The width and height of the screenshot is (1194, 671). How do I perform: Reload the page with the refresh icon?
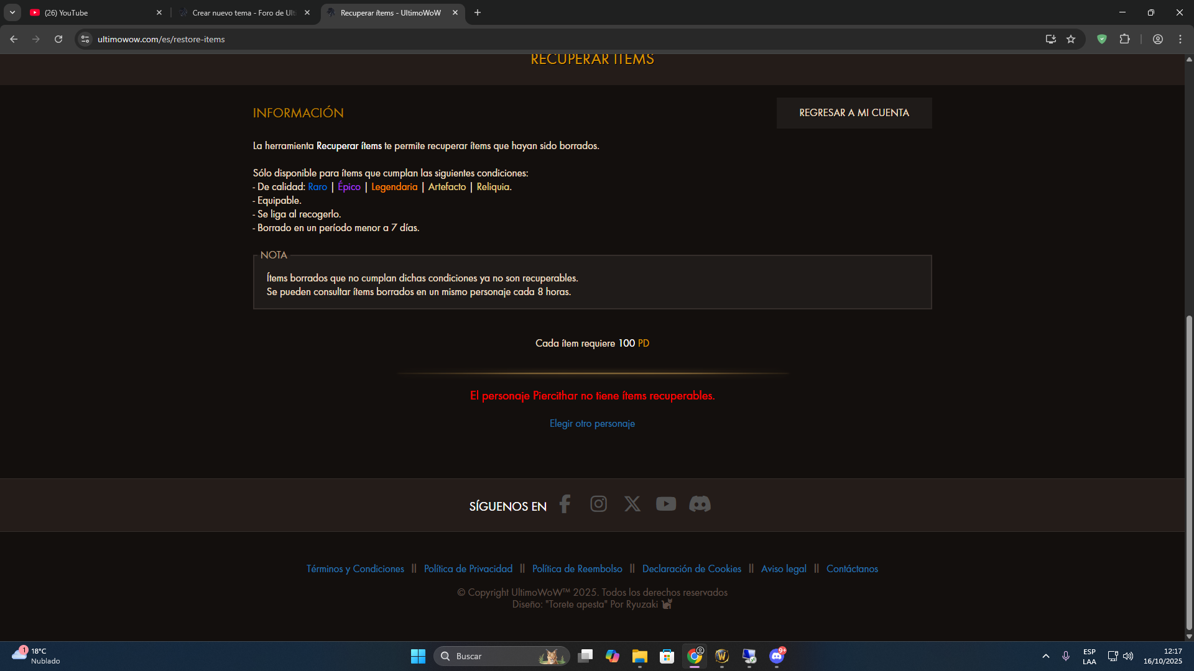click(x=58, y=39)
